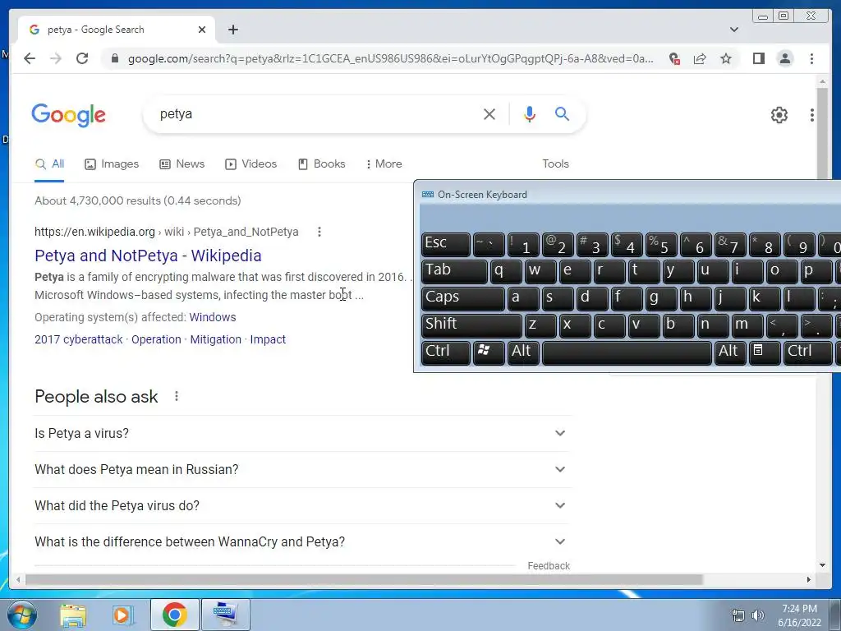This screenshot has height=631, width=841.
Task: Open the Chrome side panel
Action: coord(758,58)
